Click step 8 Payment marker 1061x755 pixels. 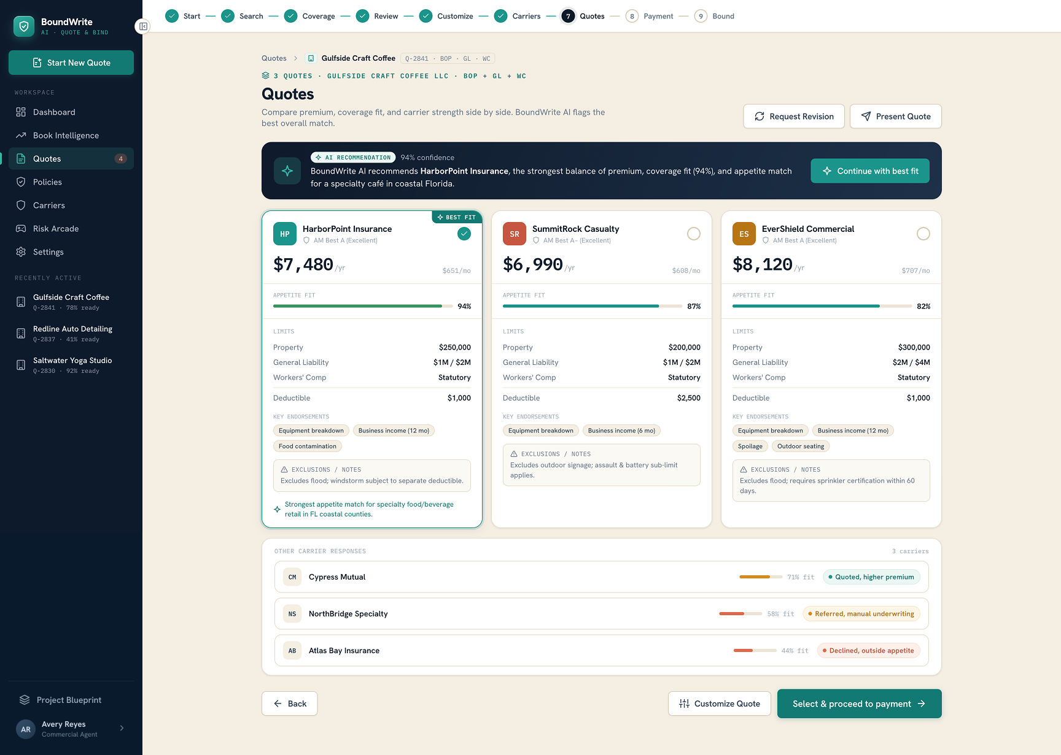coord(632,16)
